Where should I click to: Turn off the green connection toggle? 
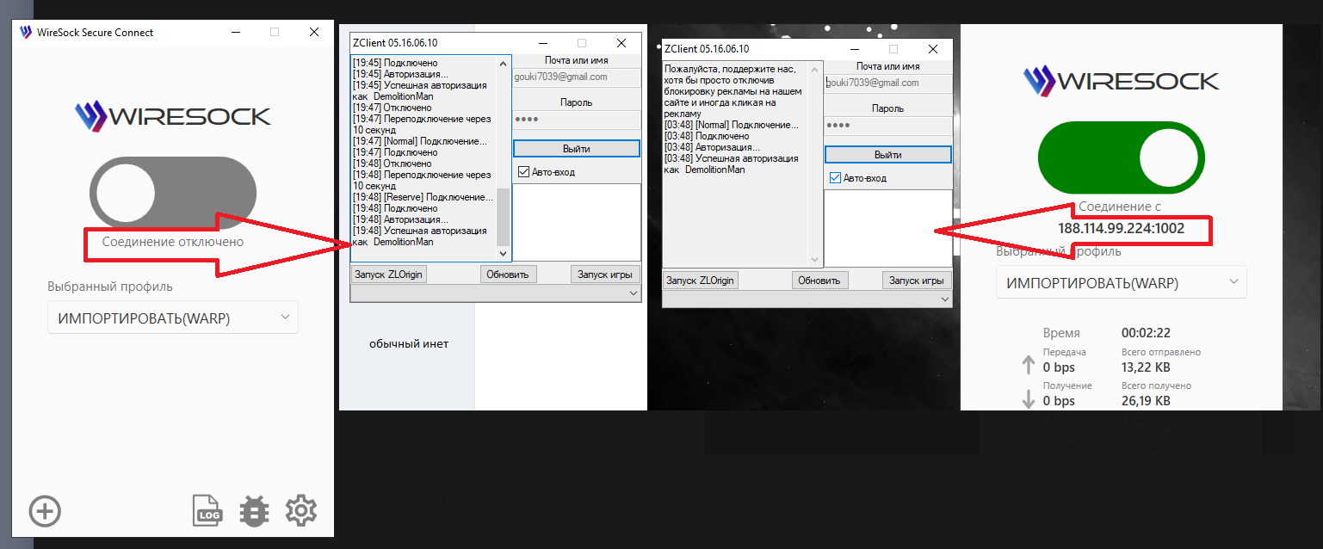coord(1121,160)
